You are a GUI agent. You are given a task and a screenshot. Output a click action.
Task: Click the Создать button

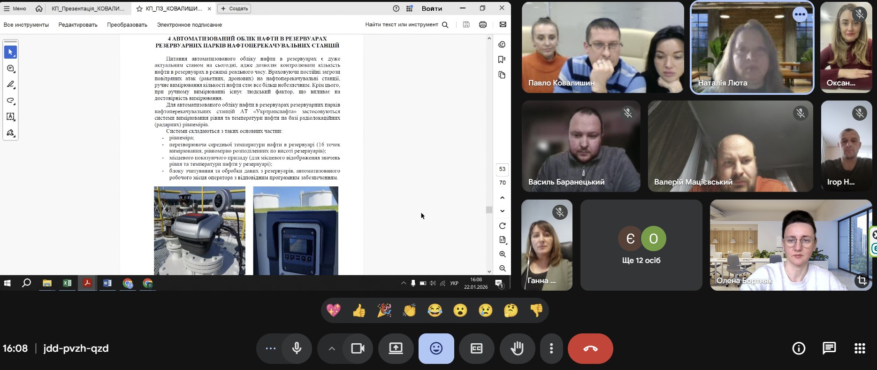235,8
